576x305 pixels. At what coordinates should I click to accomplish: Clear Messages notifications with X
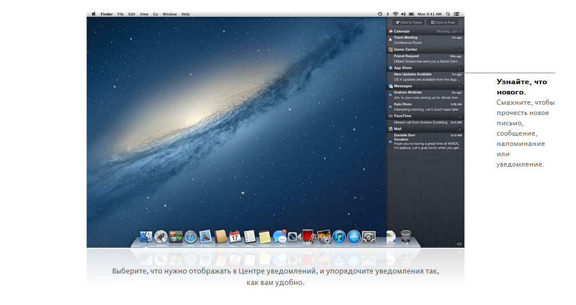tap(459, 86)
